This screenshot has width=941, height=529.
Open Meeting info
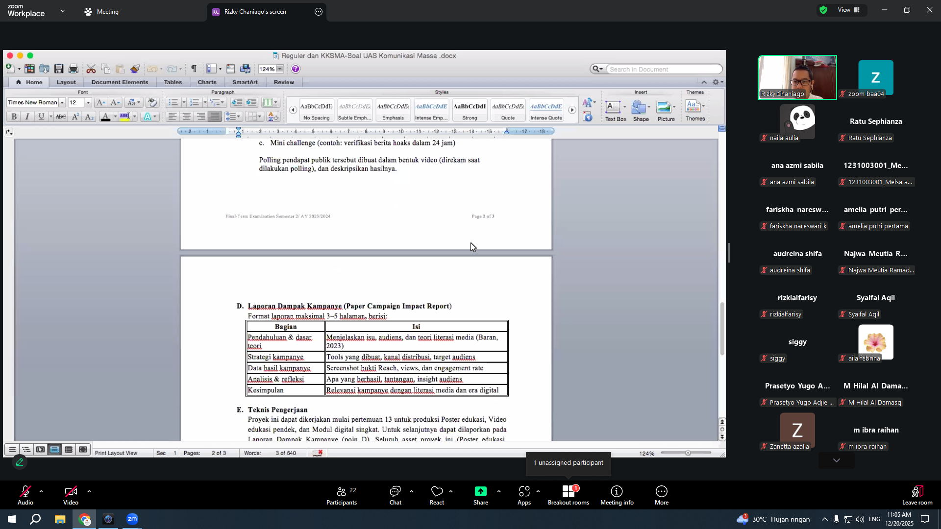[617, 495]
